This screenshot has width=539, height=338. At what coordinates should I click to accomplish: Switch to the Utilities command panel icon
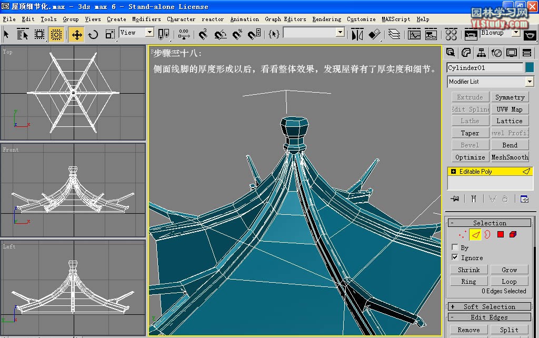(x=527, y=53)
